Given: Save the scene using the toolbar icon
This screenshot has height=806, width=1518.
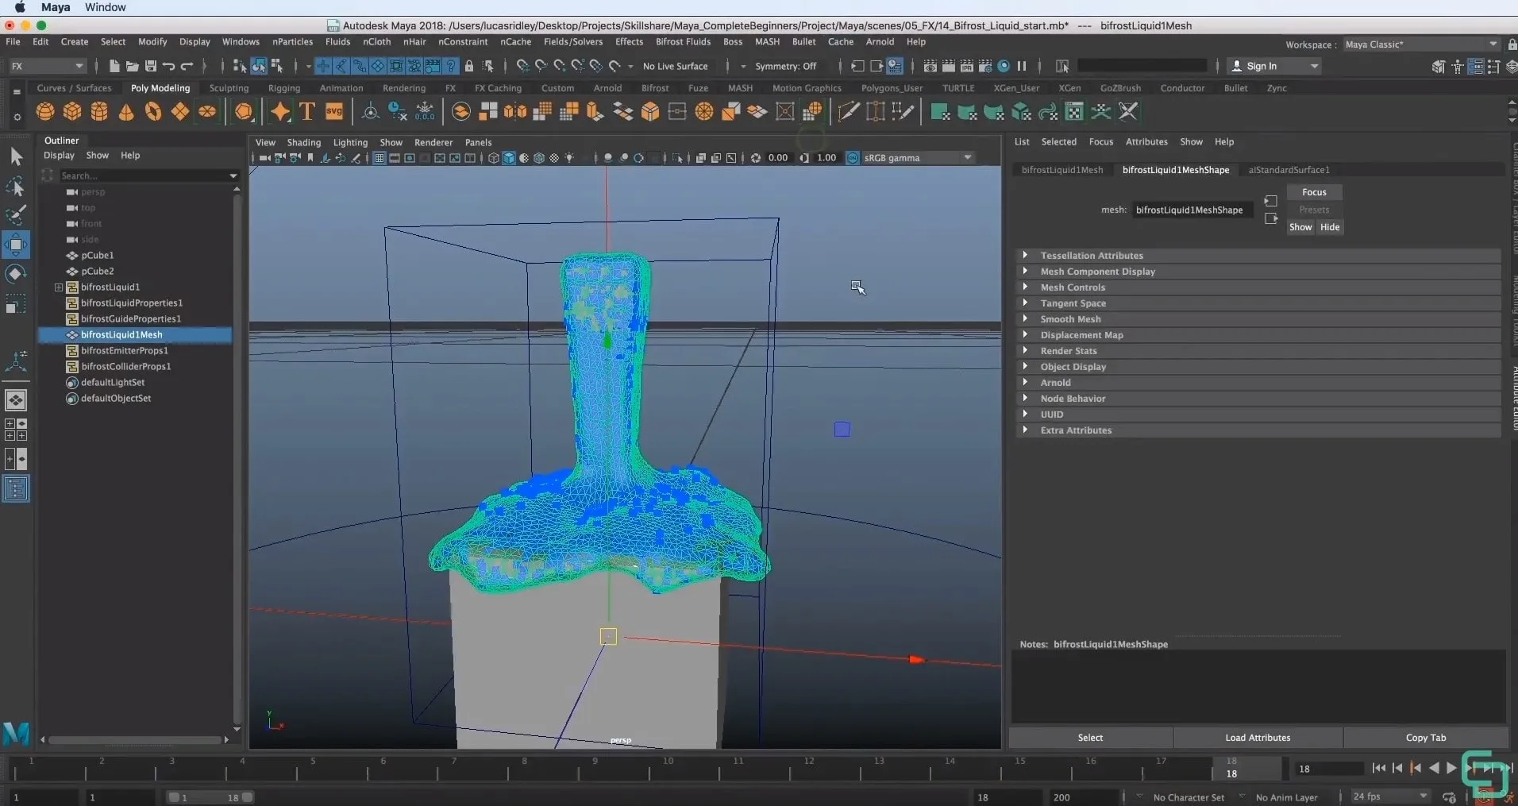Looking at the screenshot, I should click(150, 66).
